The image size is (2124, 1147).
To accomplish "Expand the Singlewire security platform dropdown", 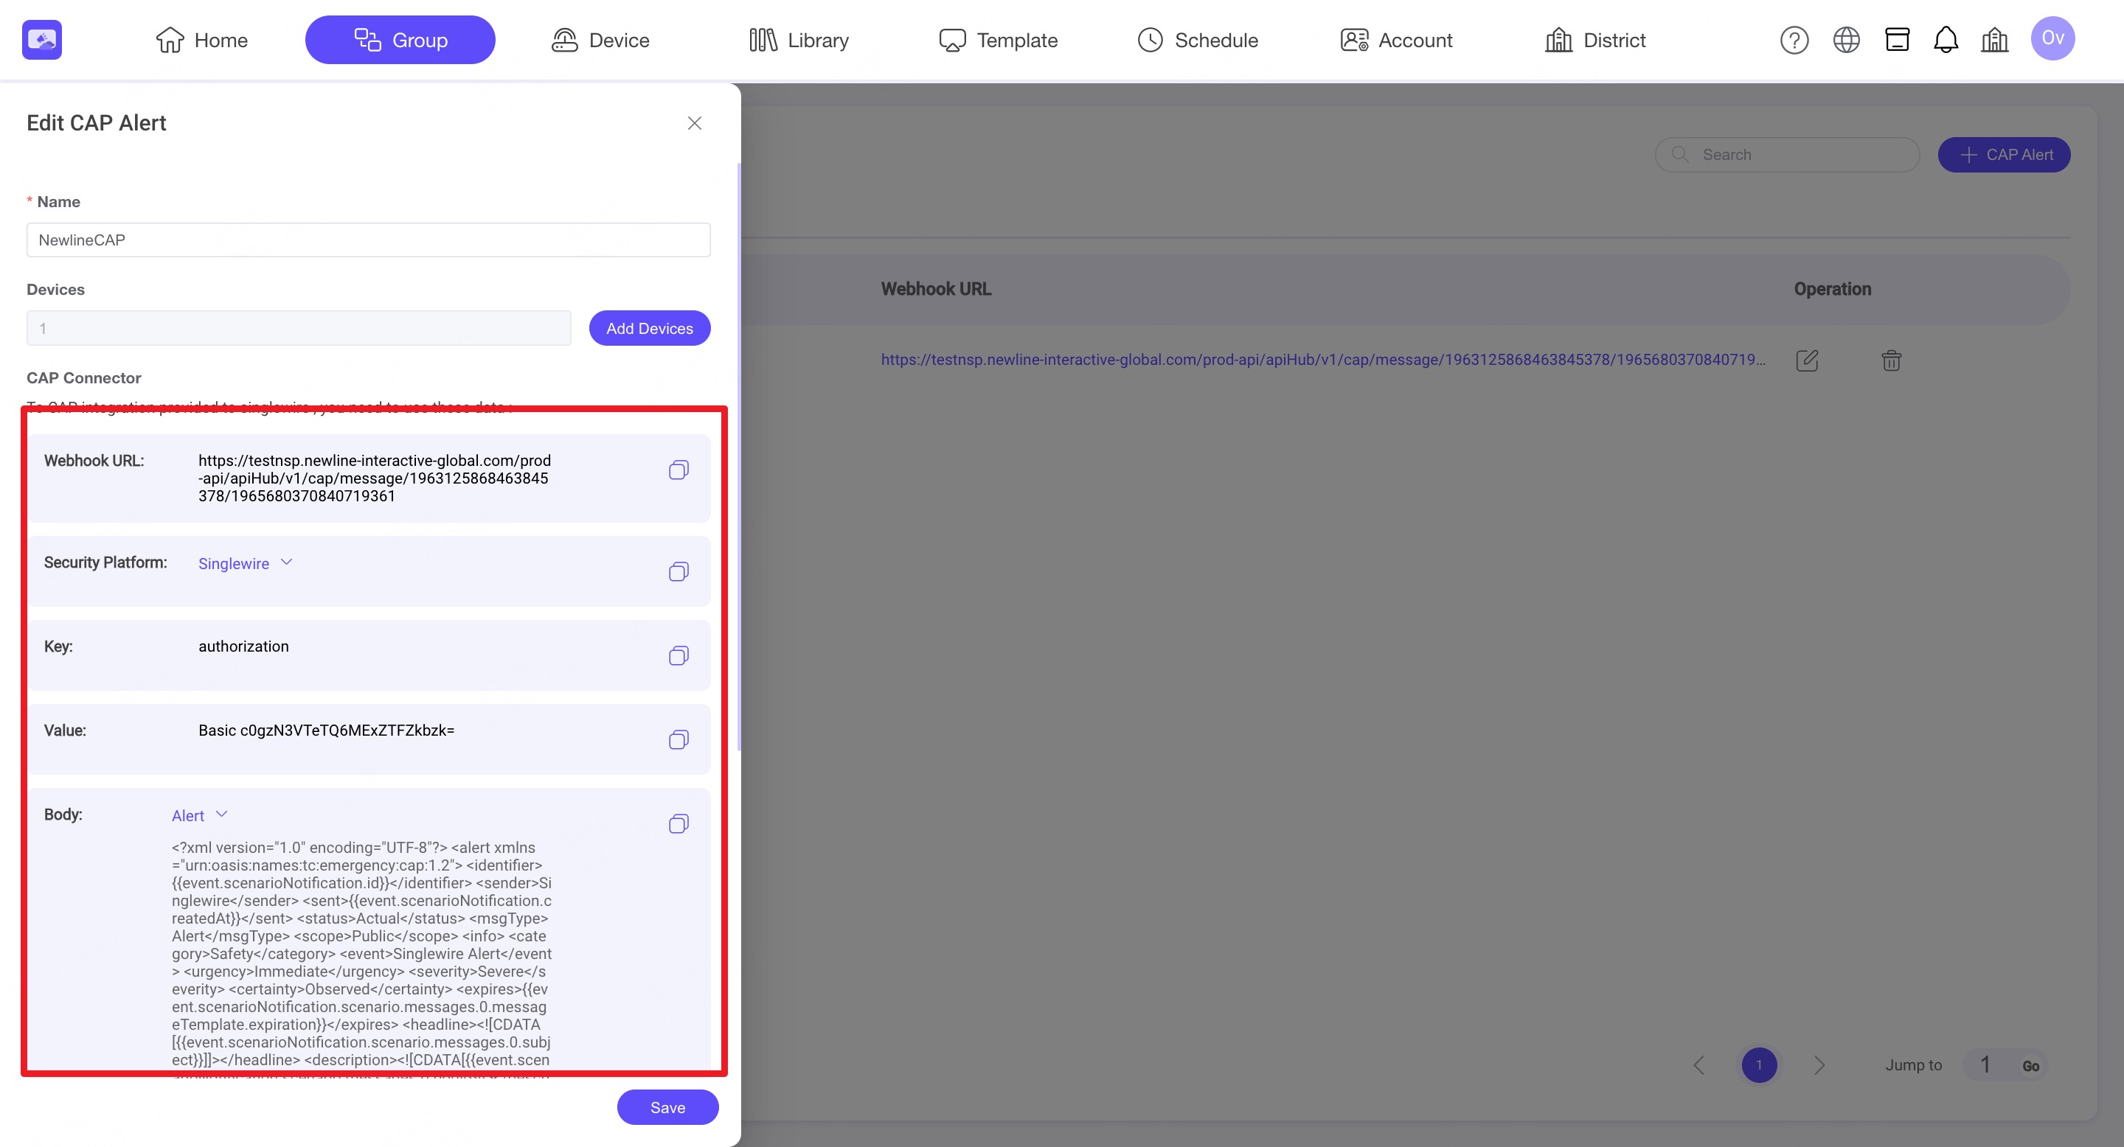I will (246, 564).
